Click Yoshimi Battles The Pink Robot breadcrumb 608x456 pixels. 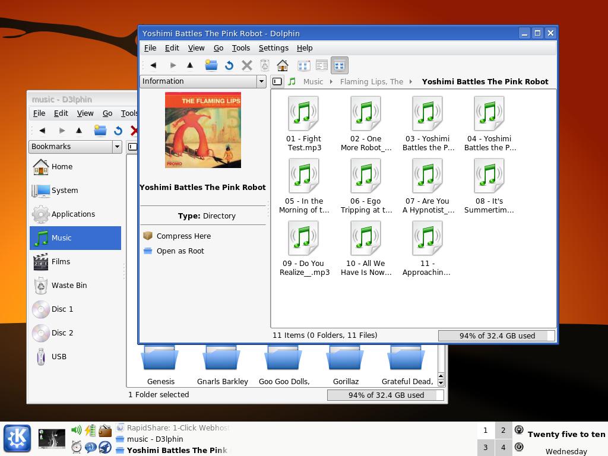[485, 81]
